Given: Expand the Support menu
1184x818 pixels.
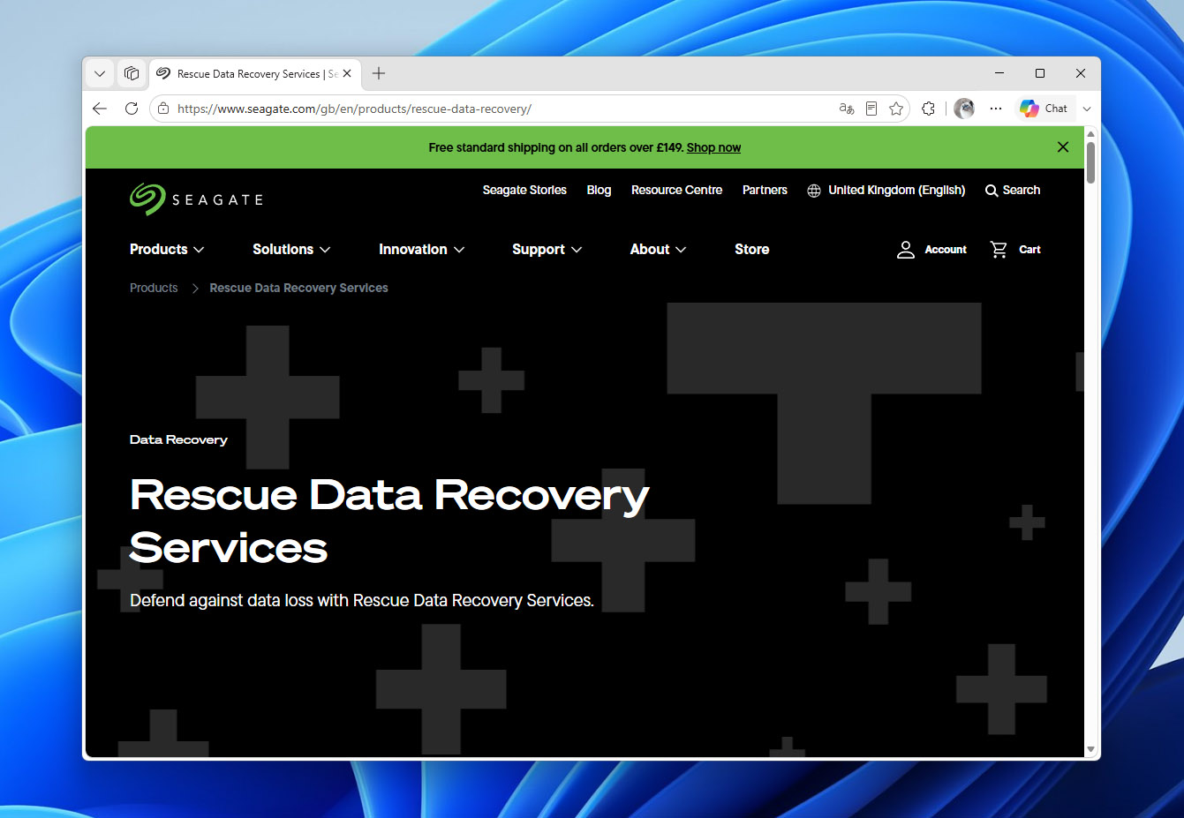Looking at the screenshot, I should point(547,250).
